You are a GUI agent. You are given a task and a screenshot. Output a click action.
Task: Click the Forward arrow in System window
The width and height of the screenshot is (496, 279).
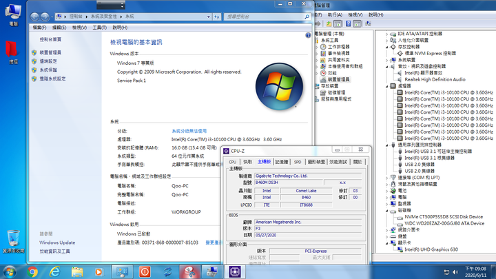(x=45, y=17)
